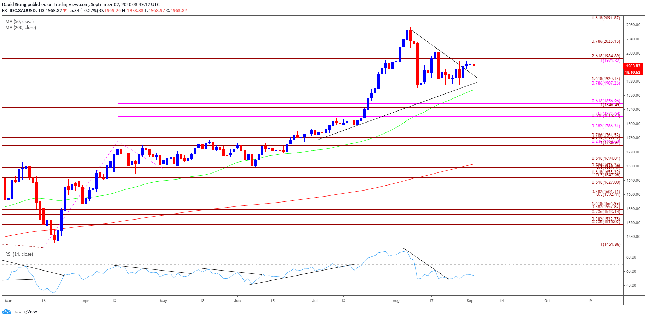647x318 pixels.
Task: Click the 0.786(1907.26) Fibonacci label
Action: pyautogui.click(x=606, y=83)
